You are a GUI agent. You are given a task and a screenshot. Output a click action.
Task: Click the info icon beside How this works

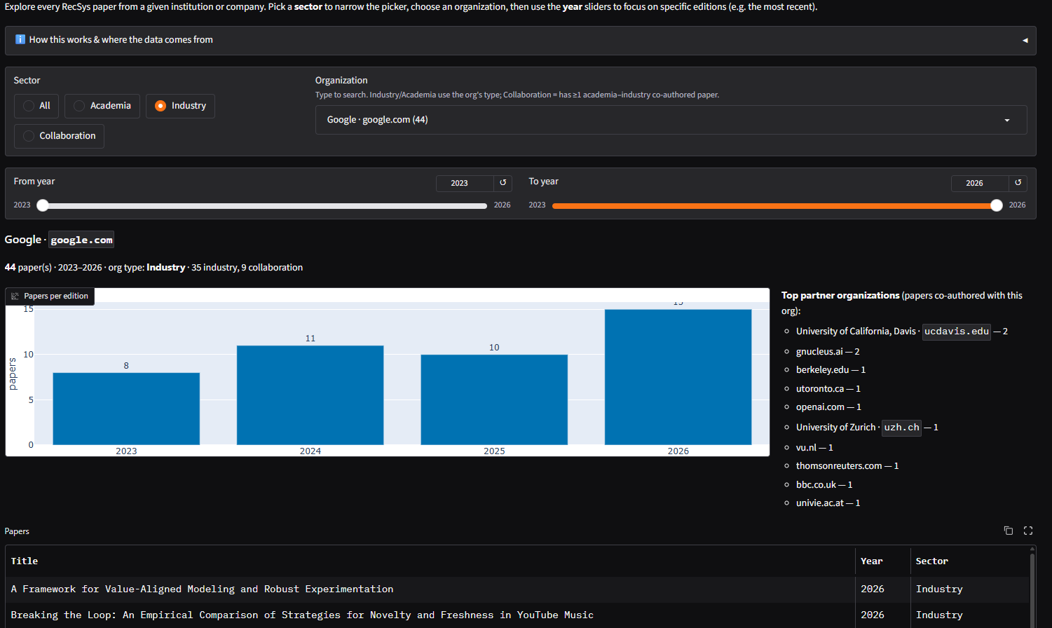(20, 40)
